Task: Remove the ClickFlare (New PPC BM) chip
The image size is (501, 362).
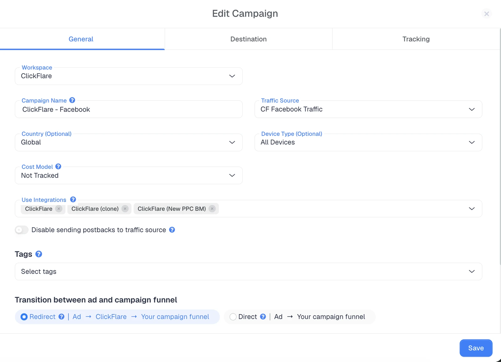Action: point(212,209)
